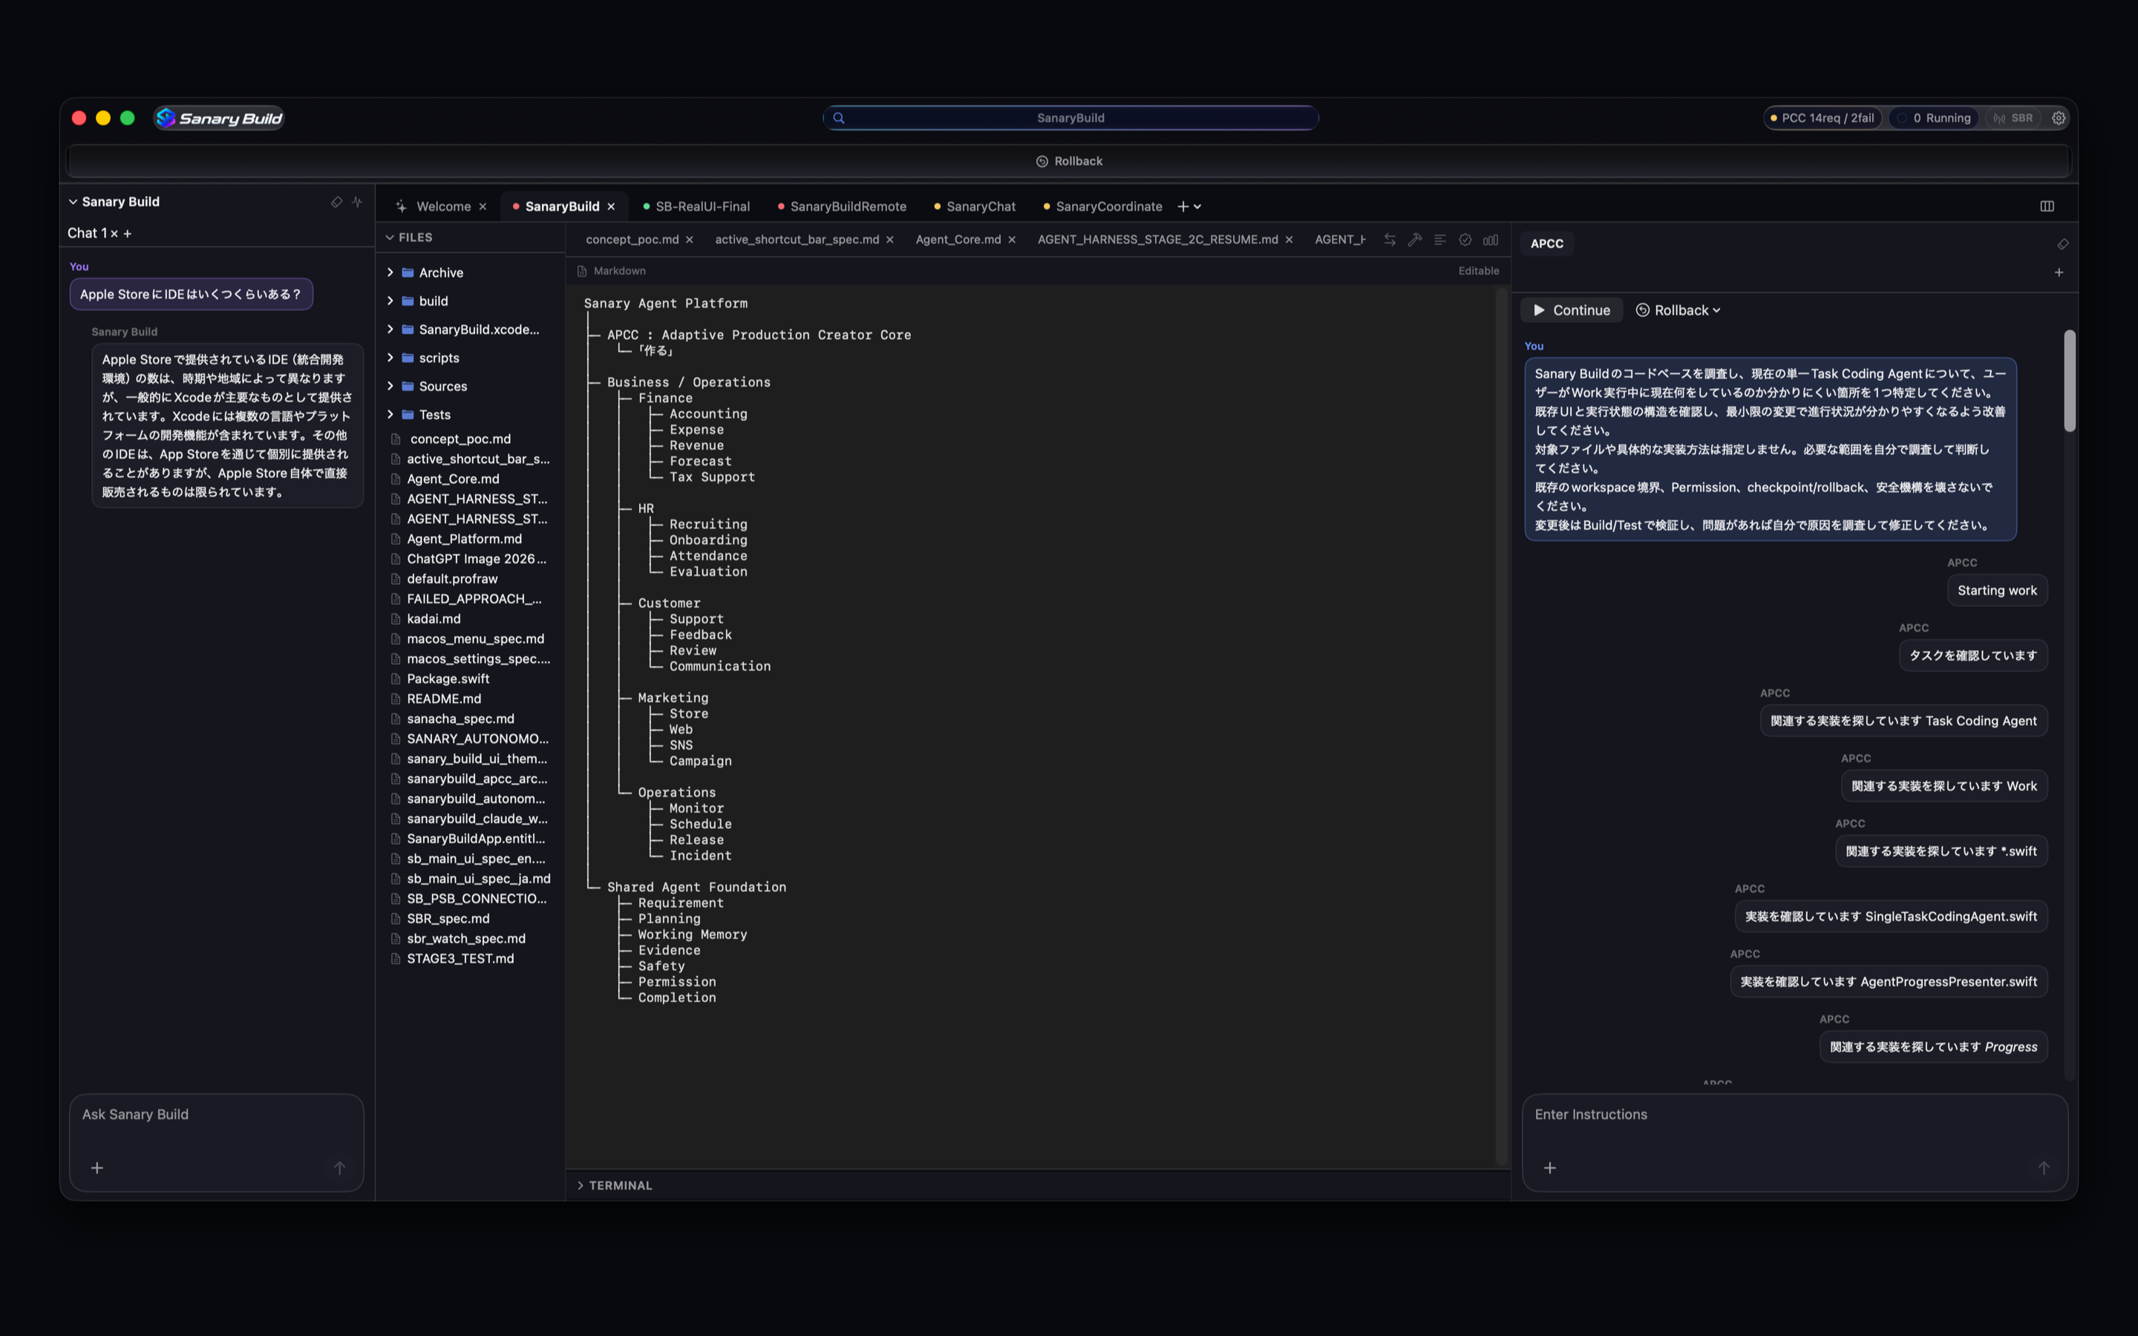Image resolution: width=2138 pixels, height=1336 pixels.
Task: Click the checkmark seal icon in editor toolbar
Action: pos(1465,240)
